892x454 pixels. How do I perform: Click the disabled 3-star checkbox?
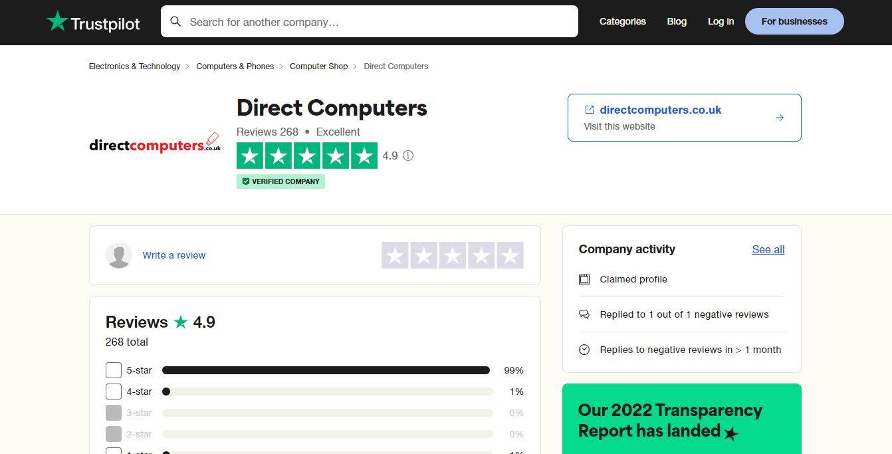pos(114,413)
